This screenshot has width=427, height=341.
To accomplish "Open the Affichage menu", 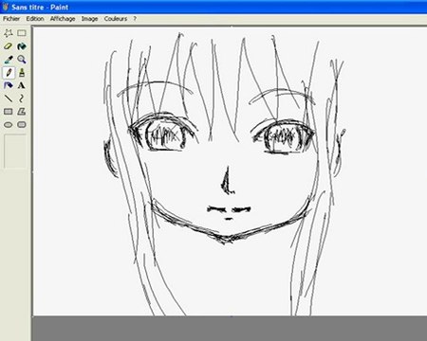I will point(63,19).
